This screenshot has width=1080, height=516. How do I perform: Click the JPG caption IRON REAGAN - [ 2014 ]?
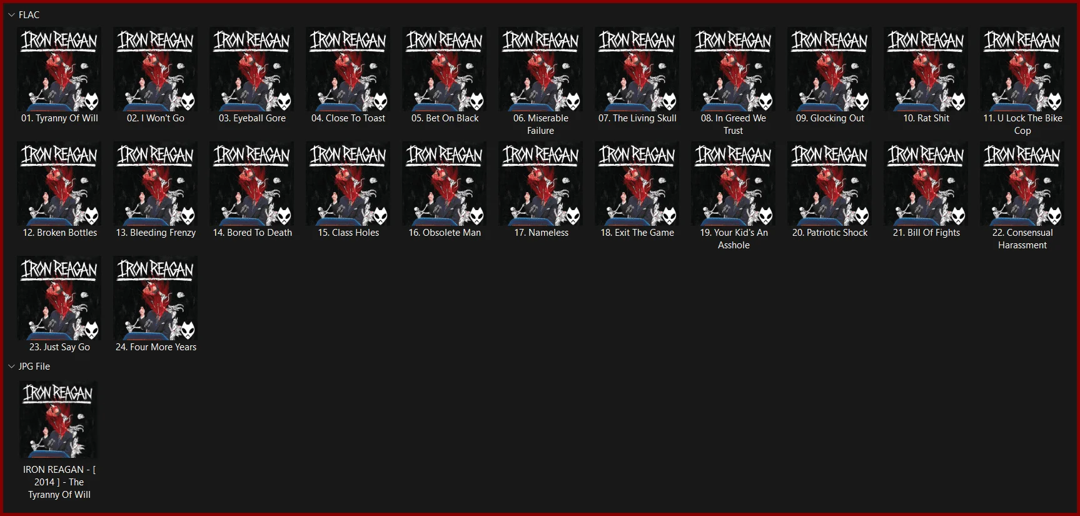59,476
